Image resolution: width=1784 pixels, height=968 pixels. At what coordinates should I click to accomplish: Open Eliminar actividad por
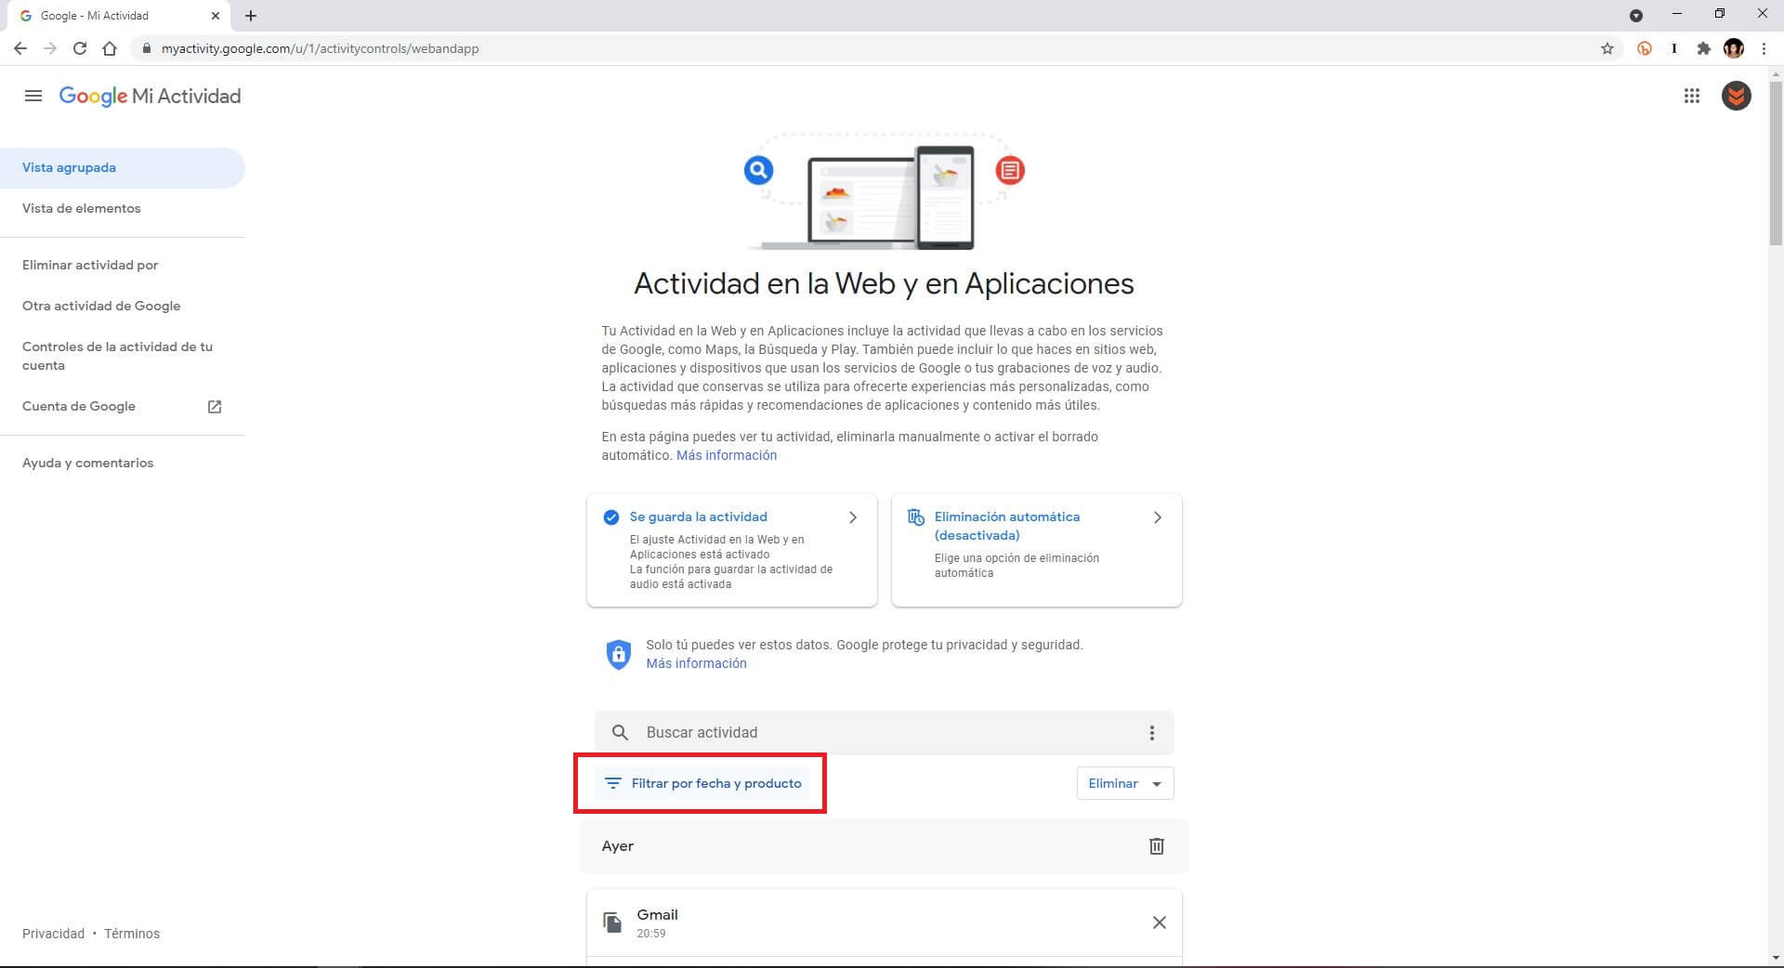90,266
